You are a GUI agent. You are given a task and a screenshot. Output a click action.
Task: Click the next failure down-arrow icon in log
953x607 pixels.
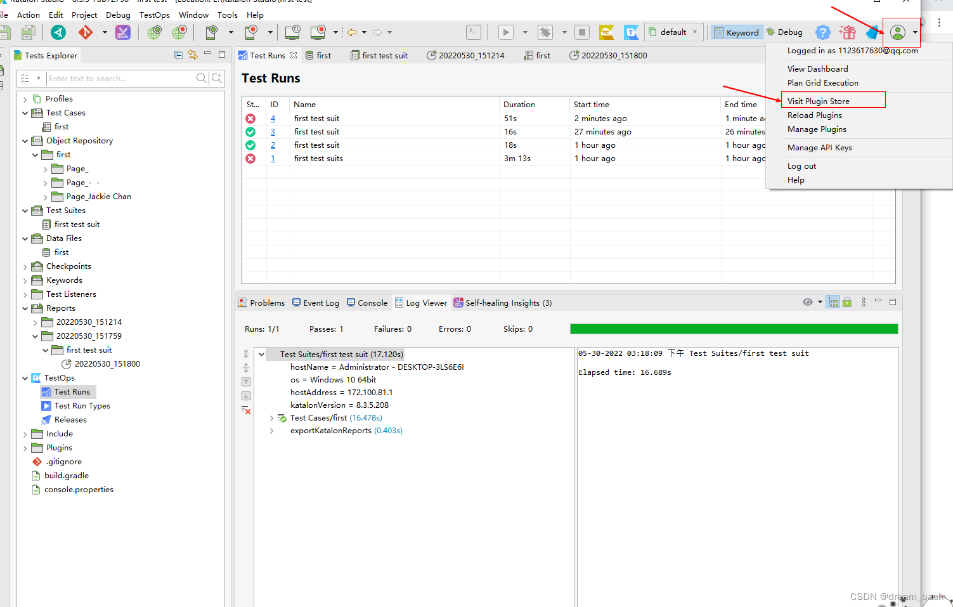pyautogui.click(x=246, y=396)
